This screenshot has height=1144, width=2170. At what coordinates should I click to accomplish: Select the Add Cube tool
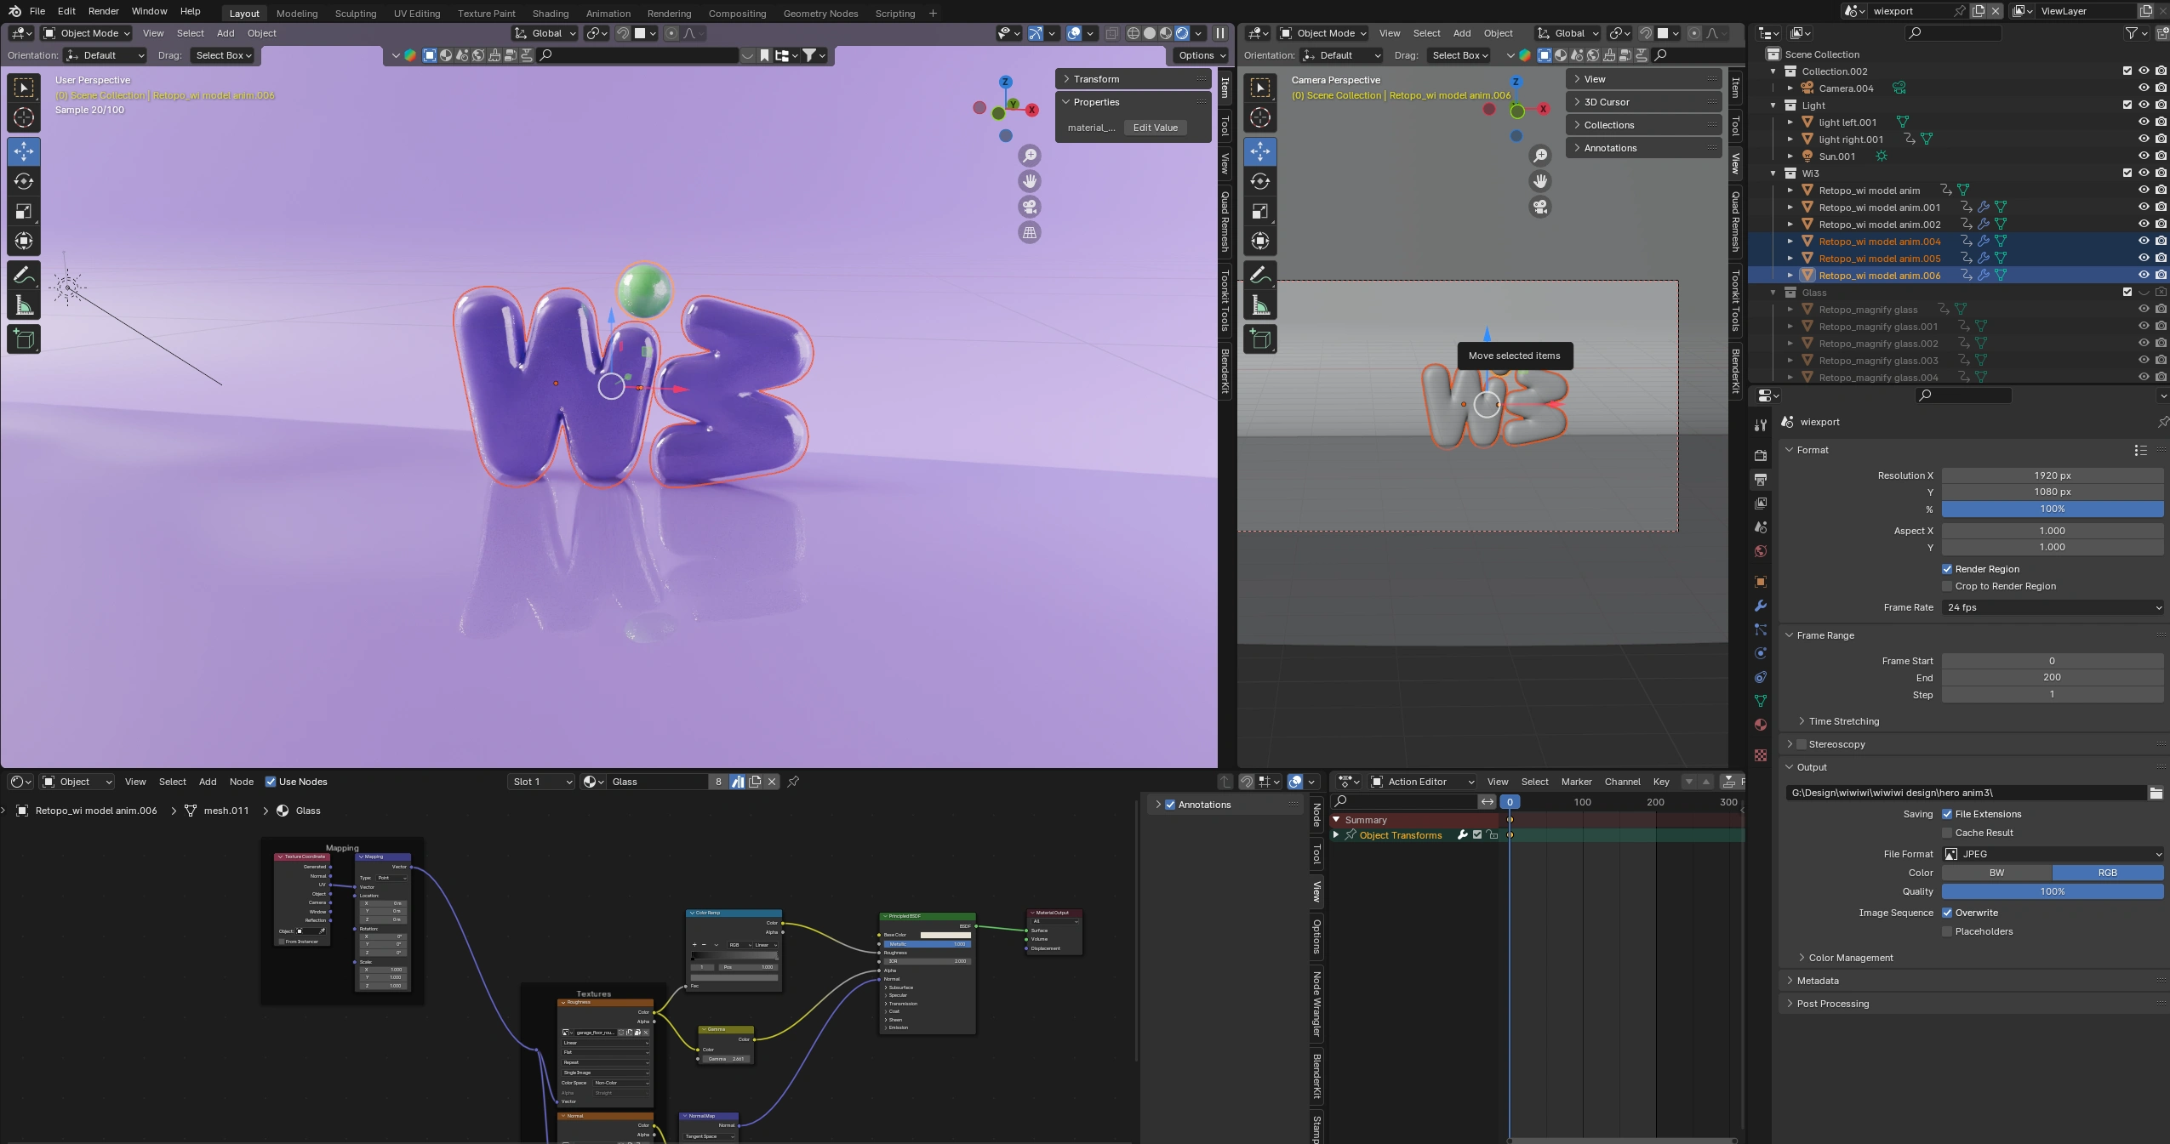tap(23, 339)
